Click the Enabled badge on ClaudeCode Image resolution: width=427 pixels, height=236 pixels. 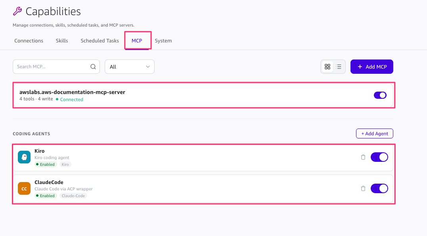46,196
